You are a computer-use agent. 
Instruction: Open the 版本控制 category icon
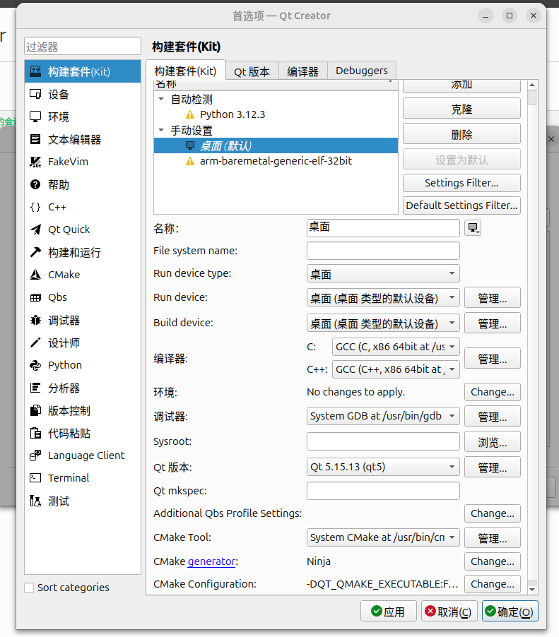[35, 410]
